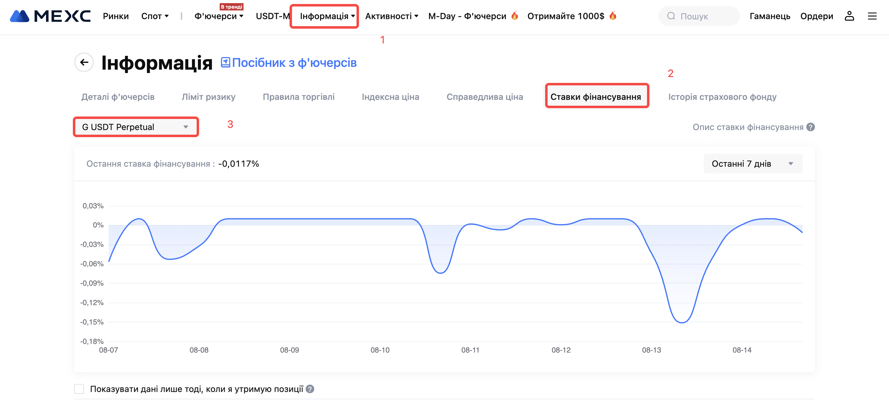The height and width of the screenshot is (400, 889).
Task: Open the user profile icon
Action: point(849,16)
